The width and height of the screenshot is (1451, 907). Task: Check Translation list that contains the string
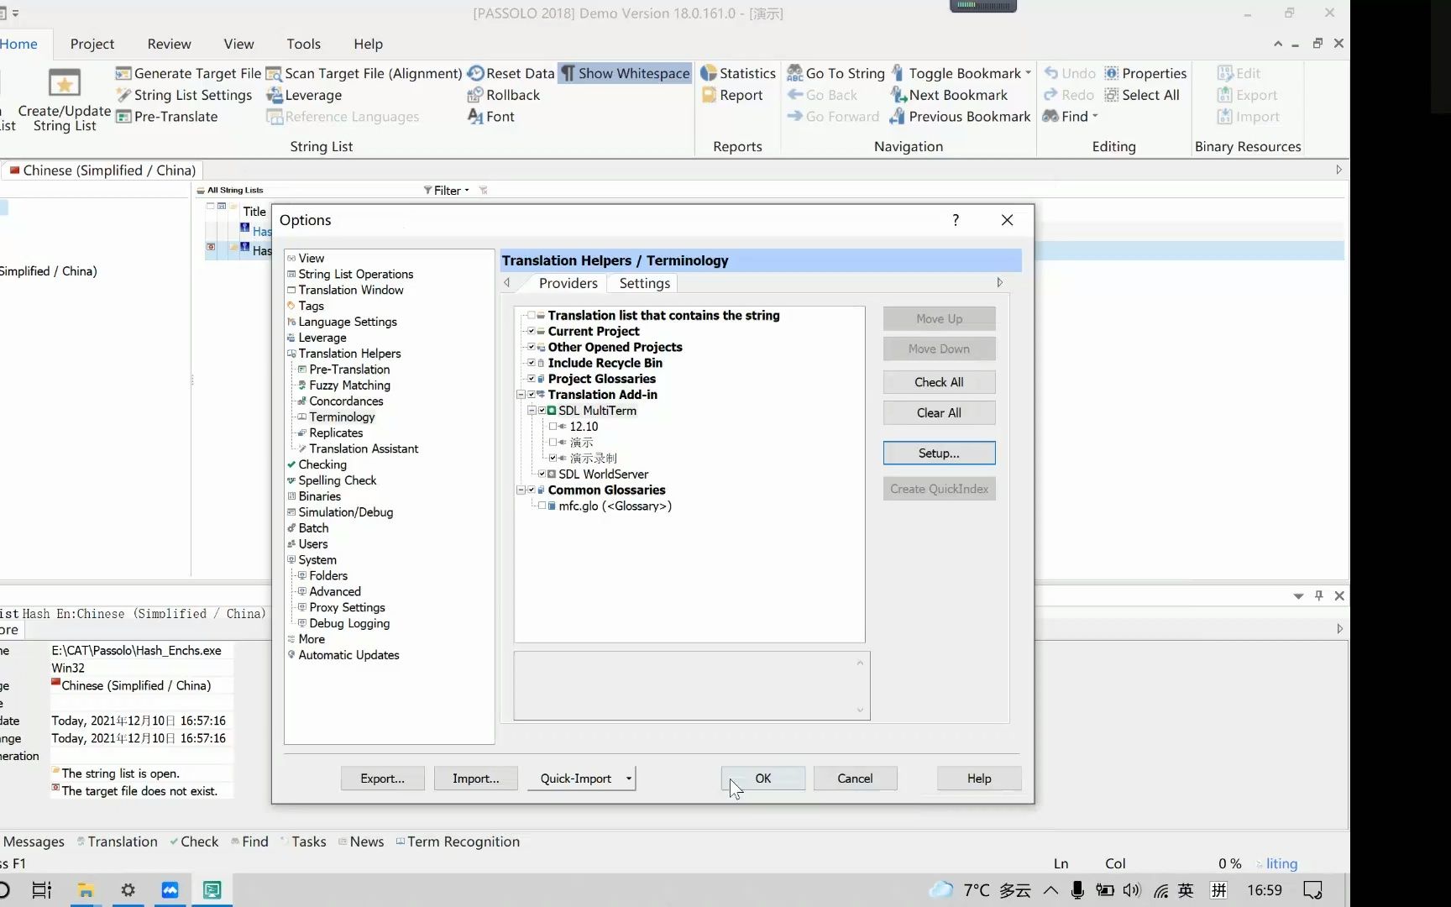point(531,316)
